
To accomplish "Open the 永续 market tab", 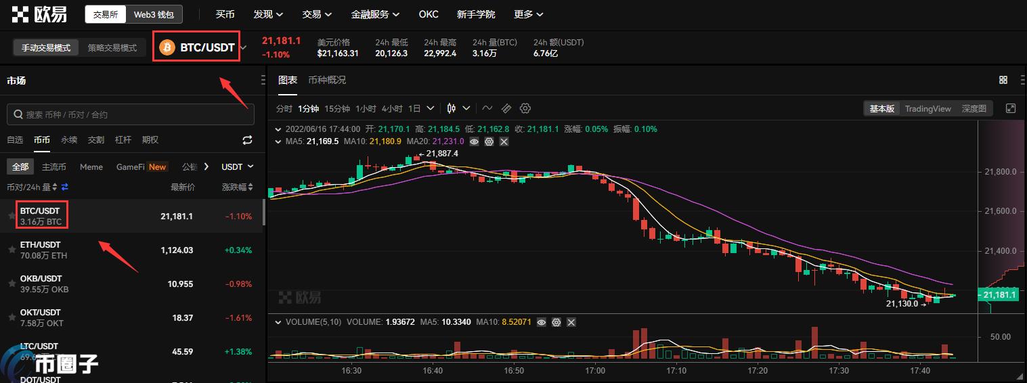I will pyautogui.click(x=69, y=140).
